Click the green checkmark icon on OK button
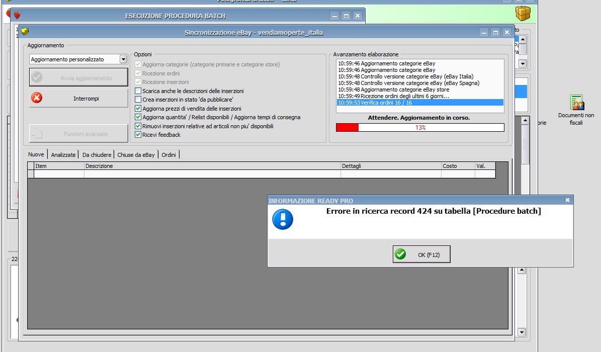Screen dimensions: 601x352 [x=400, y=254]
